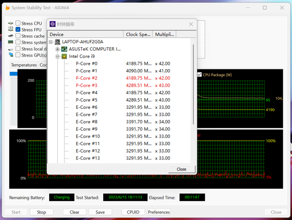292x220 pixels.
Task: Click the x 34.00 multiplier for E-Core #8
Action: click(162, 122)
